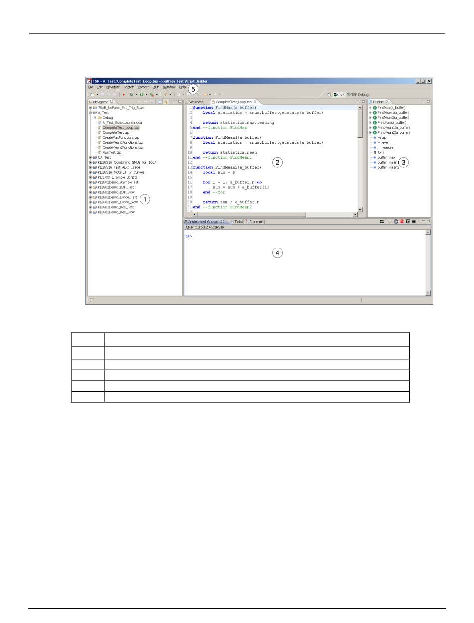The width and height of the screenshot is (474, 623).
Task: Select CompleteTest.tsp in Navigator
Action: tap(116, 133)
